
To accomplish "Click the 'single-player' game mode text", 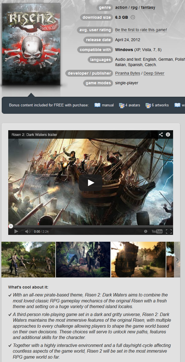I will coord(127,83).
